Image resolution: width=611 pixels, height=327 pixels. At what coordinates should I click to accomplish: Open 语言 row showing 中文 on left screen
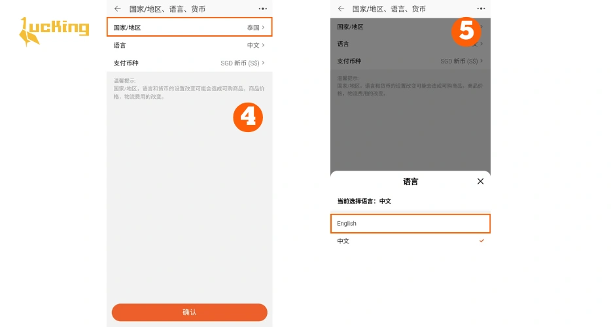tap(189, 45)
